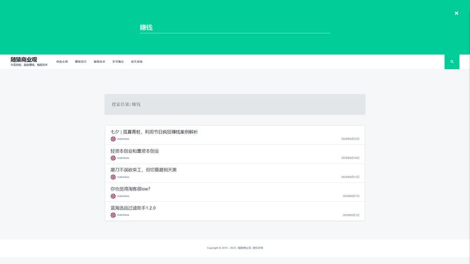470x264 pixels.
Task: Open the 随猿商业观 site logo
Action: pyautogui.click(x=23, y=59)
